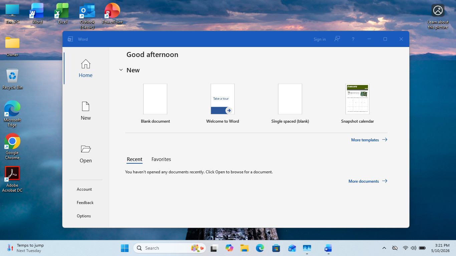Click the More documents link

coord(368,181)
